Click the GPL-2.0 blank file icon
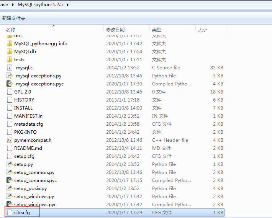The width and height of the screenshot is (272, 218). click(x=10, y=92)
